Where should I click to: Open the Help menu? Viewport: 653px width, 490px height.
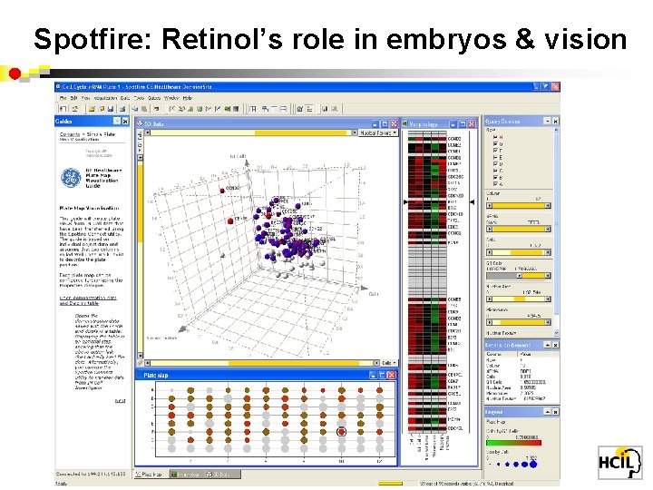click(x=188, y=98)
